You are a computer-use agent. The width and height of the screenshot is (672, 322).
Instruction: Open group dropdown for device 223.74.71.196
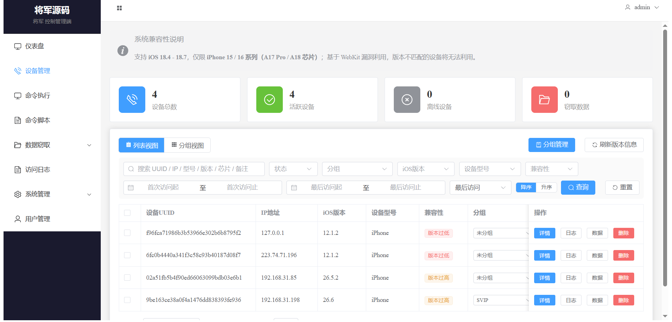click(501, 255)
